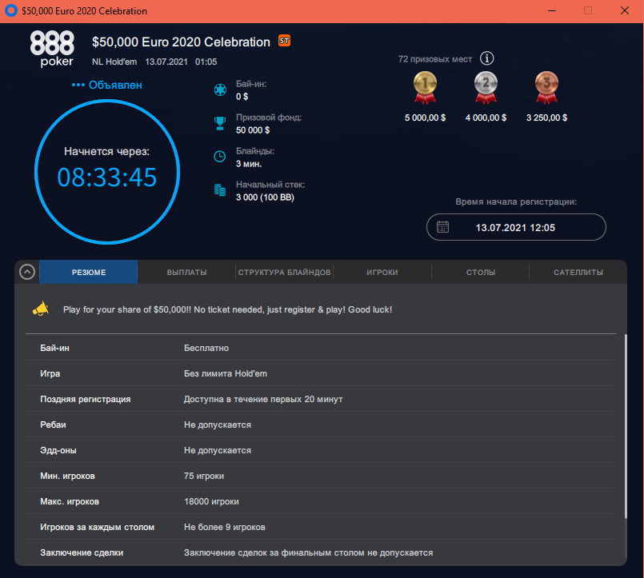Click the prize pool trophy icon

[x=220, y=123]
